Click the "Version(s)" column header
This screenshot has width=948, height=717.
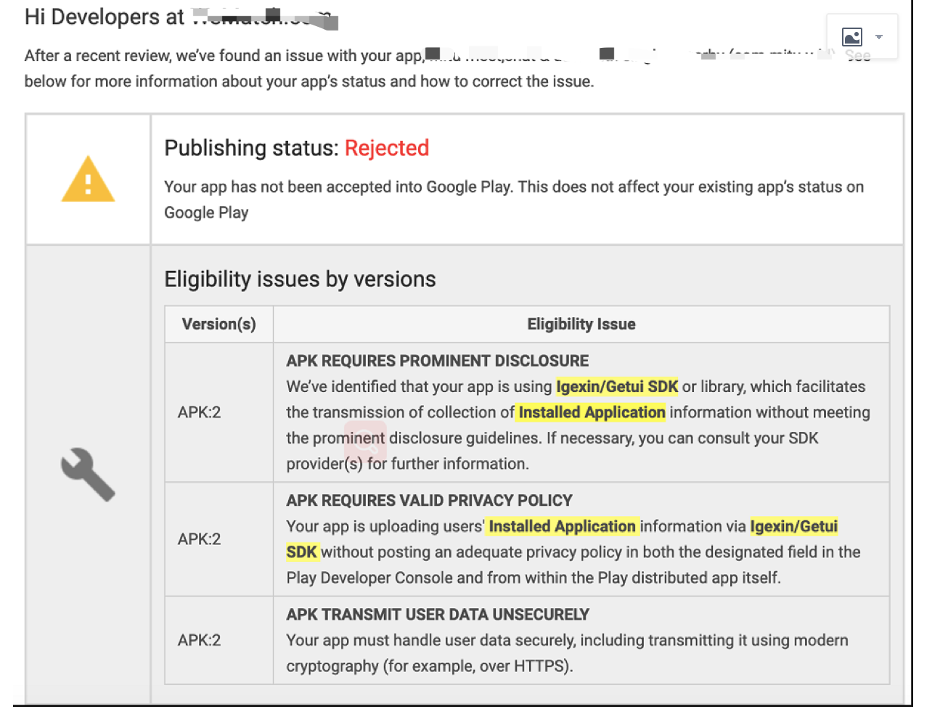(219, 324)
